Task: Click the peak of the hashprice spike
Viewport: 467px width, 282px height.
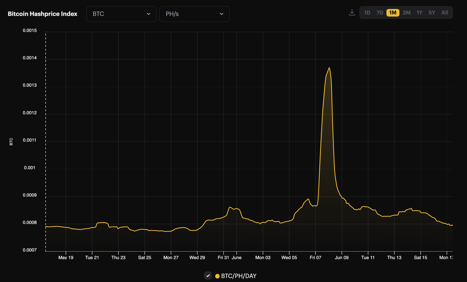Action: [x=329, y=68]
